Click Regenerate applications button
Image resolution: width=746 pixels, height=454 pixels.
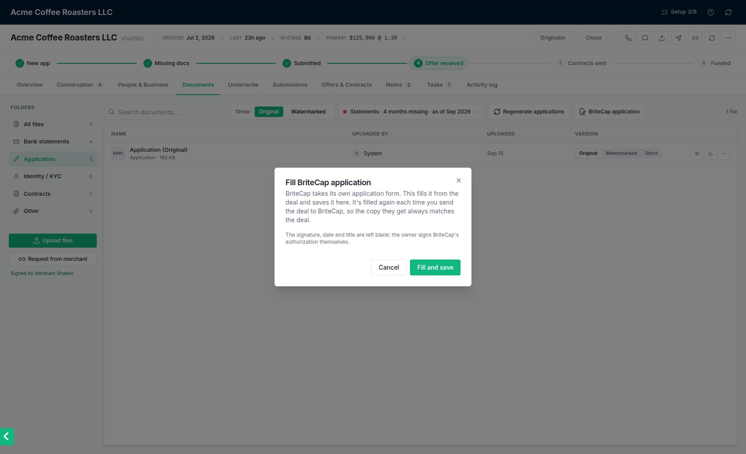point(529,112)
